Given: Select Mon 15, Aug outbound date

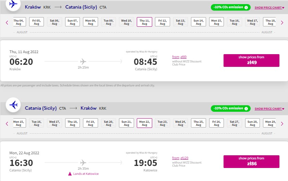Looking at the screenshot, I should coord(216,22).
